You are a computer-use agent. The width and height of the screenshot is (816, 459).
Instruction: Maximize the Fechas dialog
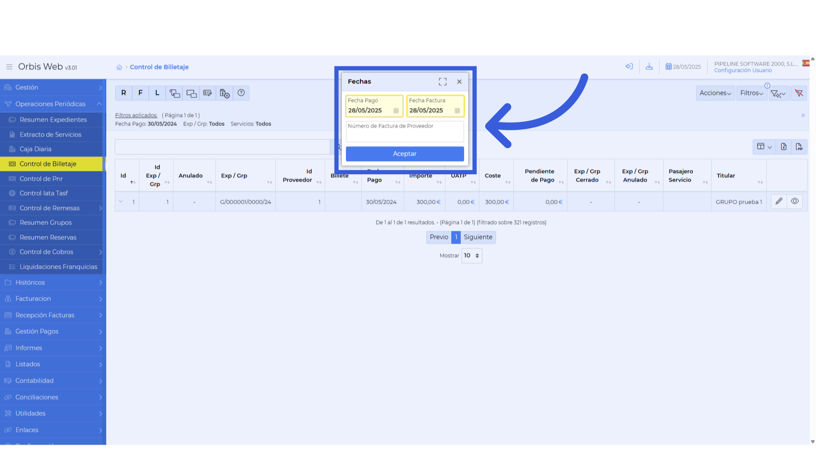click(443, 82)
